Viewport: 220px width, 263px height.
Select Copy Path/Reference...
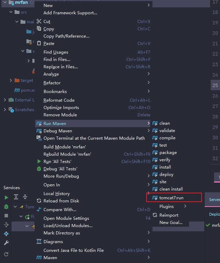click(66, 36)
